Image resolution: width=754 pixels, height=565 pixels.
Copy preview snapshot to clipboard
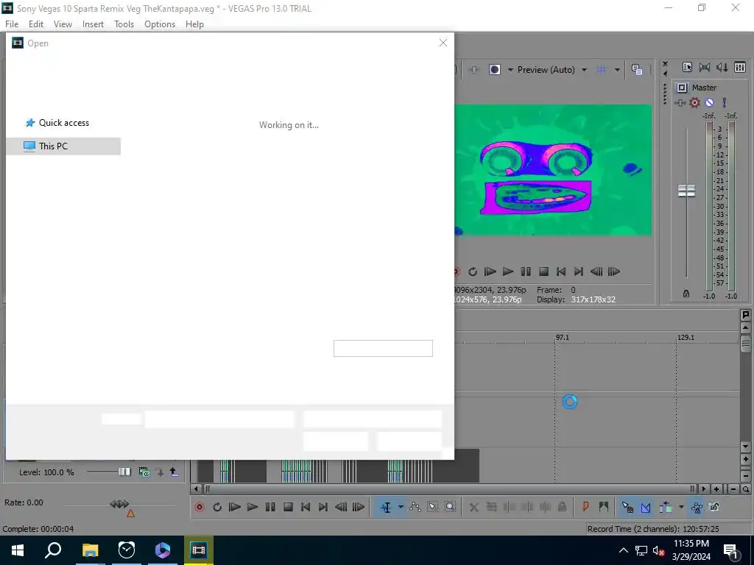tap(637, 70)
